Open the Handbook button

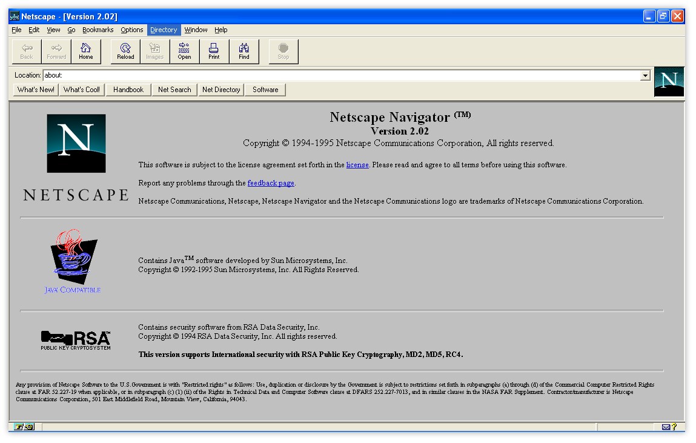(128, 90)
